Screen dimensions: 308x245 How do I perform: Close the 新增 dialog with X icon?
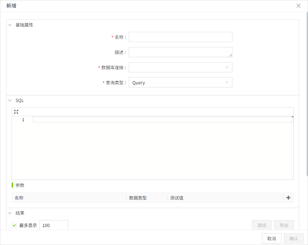[x=298, y=6]
